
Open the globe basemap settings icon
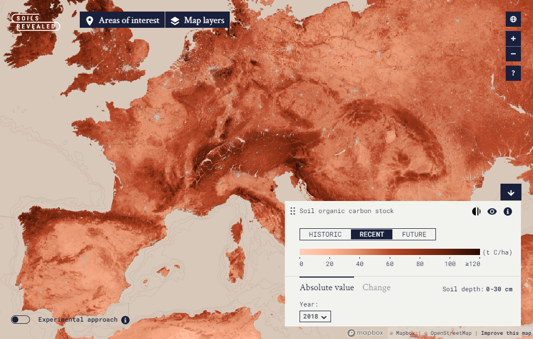tap(513, 19)
